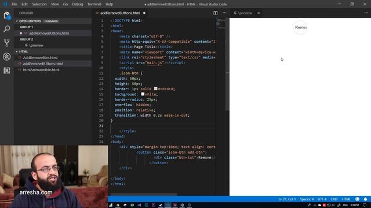Screen dimensions: 371x208
Task: Open the View menu
Action: point(54,4)
